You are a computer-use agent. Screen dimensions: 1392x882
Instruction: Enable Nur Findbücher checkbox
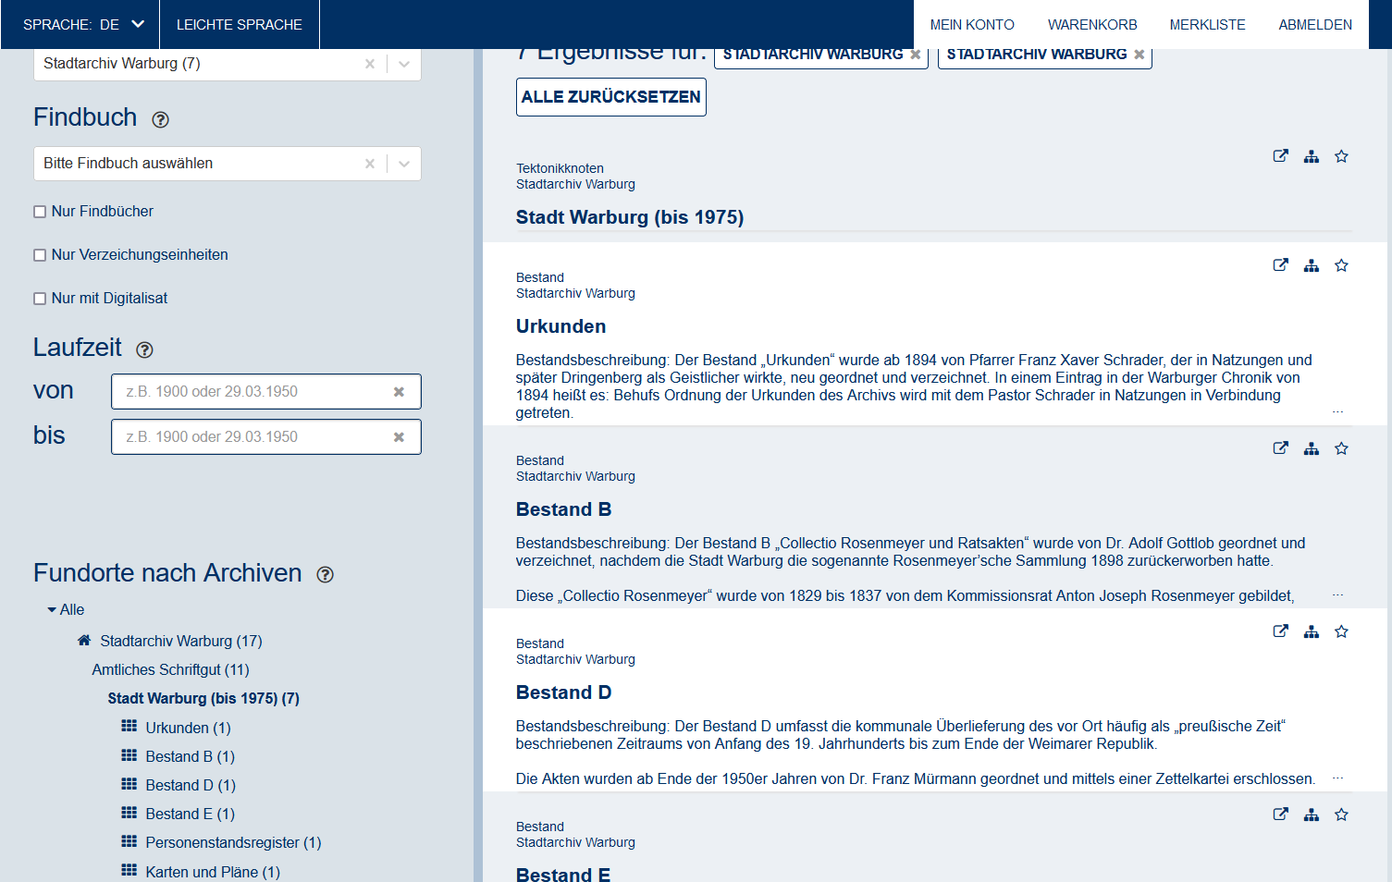[x=40, y=212]
